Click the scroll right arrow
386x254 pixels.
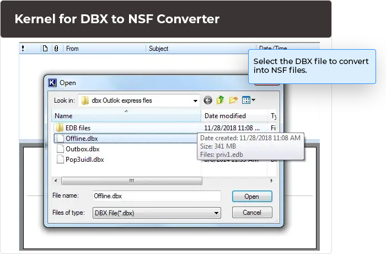(271, 181)
